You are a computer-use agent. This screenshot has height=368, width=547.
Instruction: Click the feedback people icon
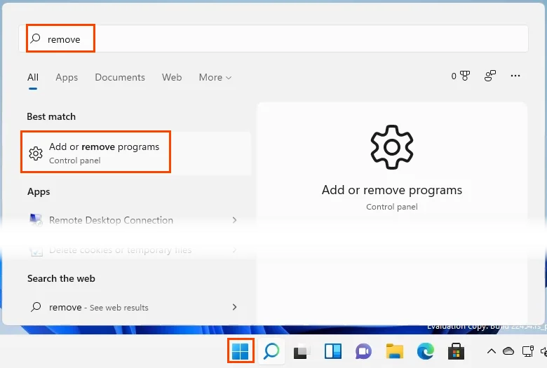490,76
